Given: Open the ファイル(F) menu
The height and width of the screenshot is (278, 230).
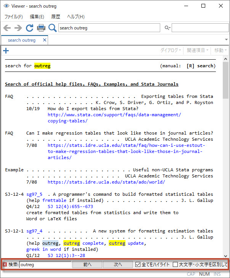Looking at the screenshot, I should click(x=14, y=17).
